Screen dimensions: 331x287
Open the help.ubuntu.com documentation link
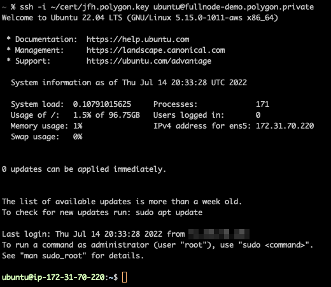tap(137, 39)
